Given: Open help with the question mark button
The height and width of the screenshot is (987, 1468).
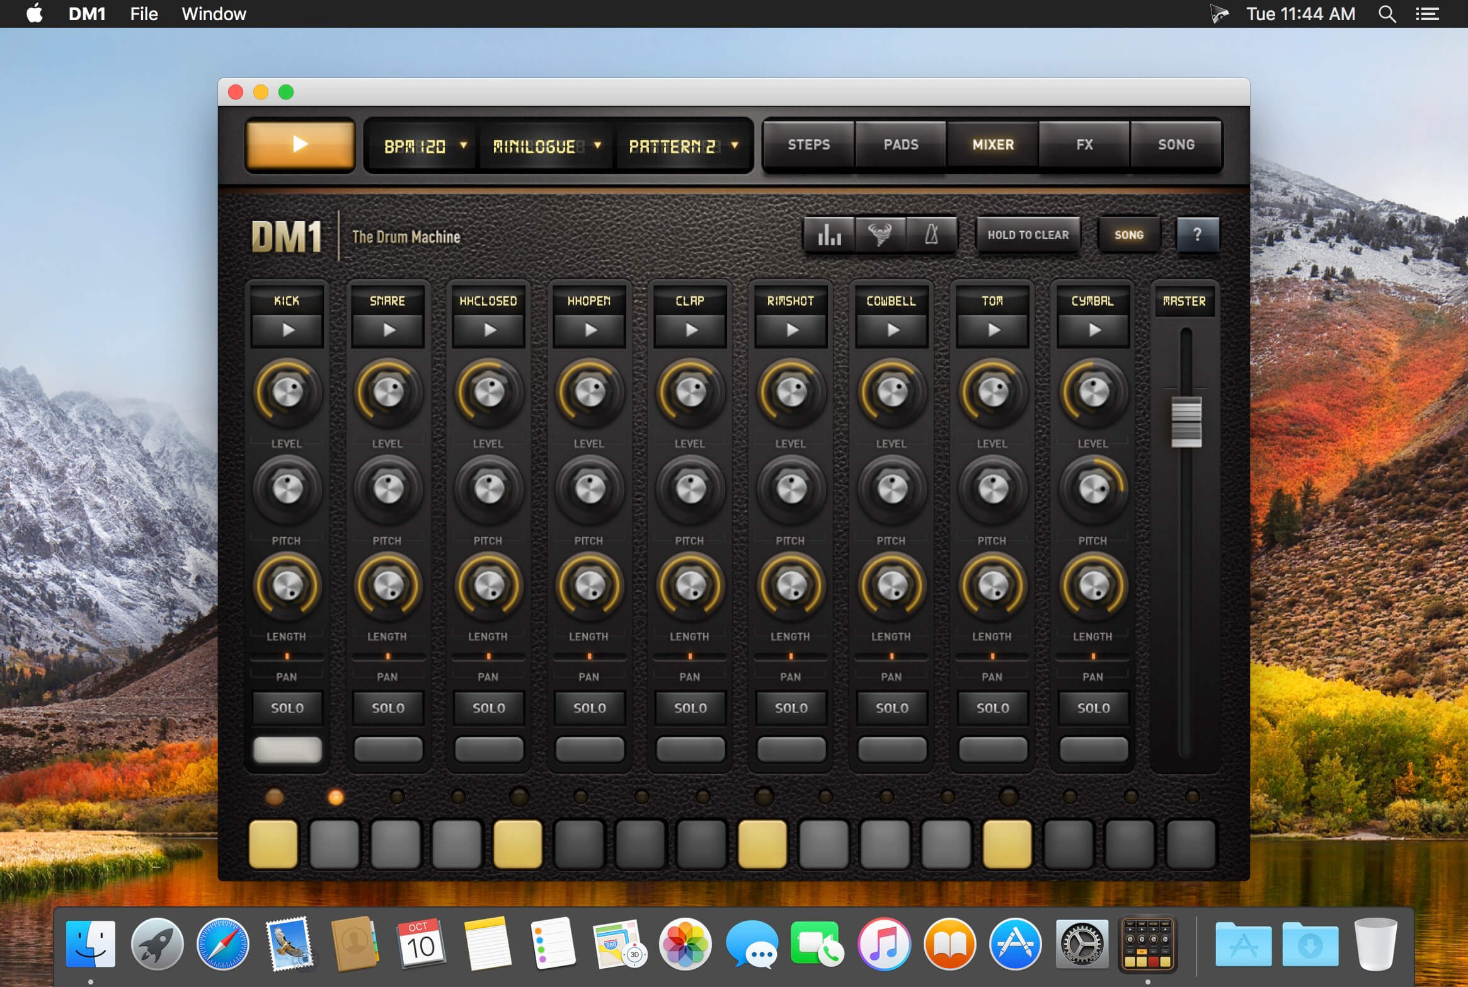Looking at the screenshot, I should point(1197,235).
